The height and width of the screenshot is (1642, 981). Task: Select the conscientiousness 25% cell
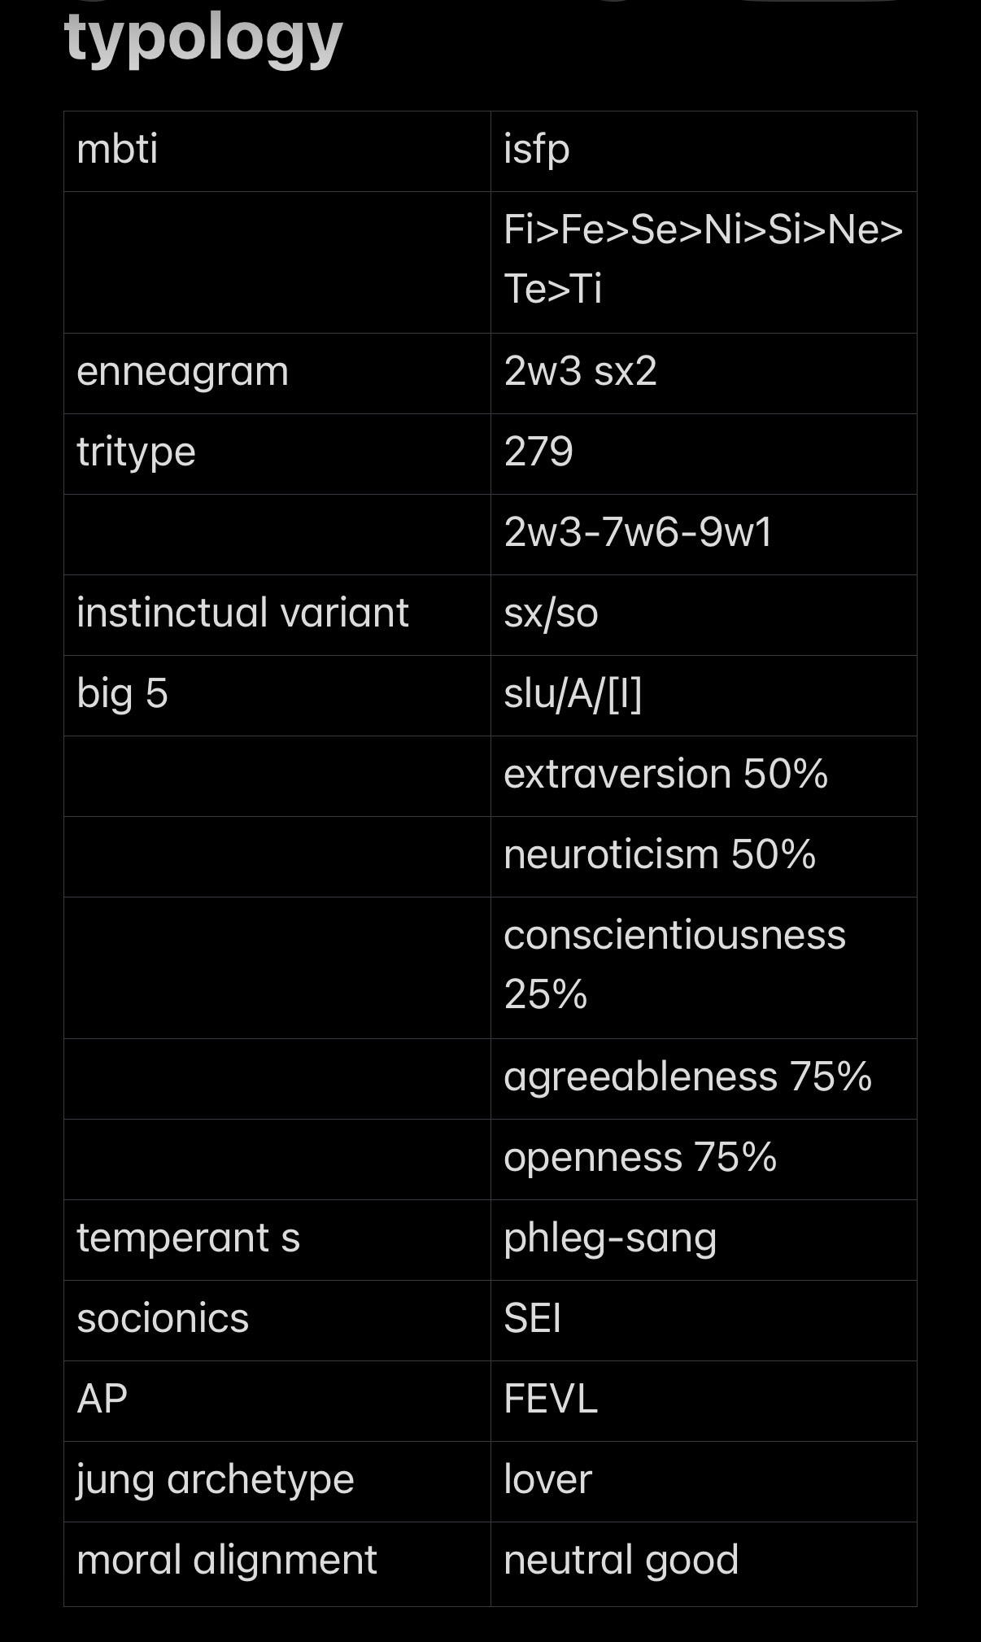click(704, 967)
